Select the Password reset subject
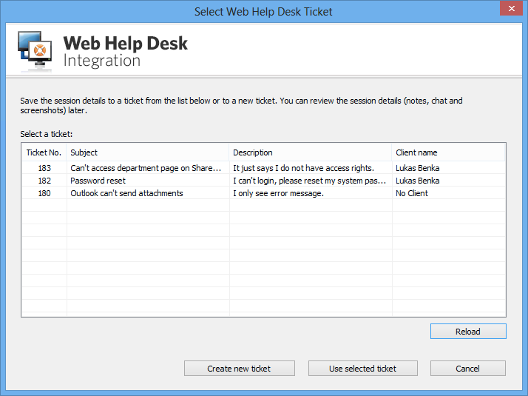The width and height of the screenshot is (528, 396). click(98, 181)
